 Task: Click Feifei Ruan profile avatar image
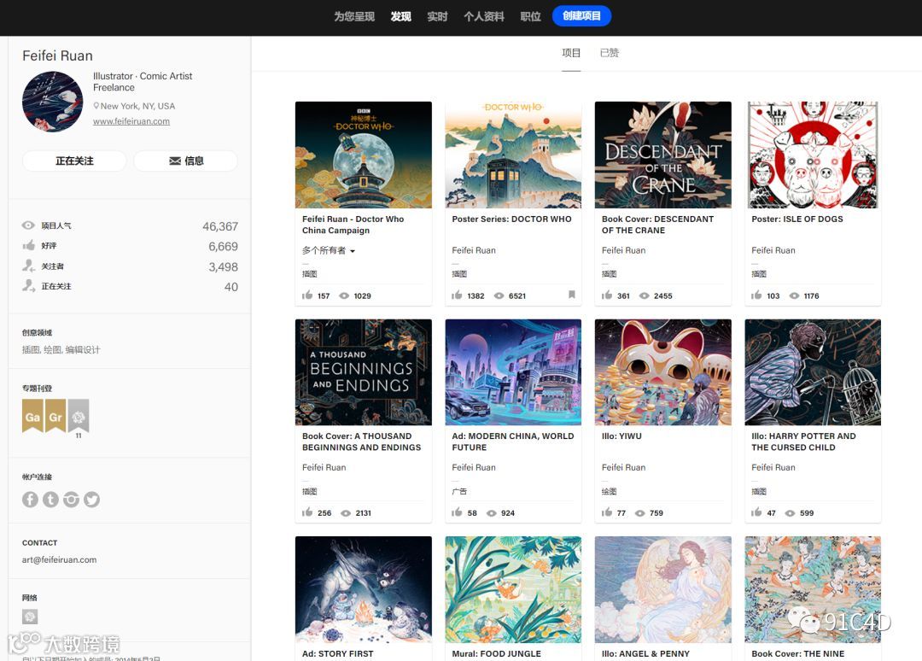coord(53,102)
